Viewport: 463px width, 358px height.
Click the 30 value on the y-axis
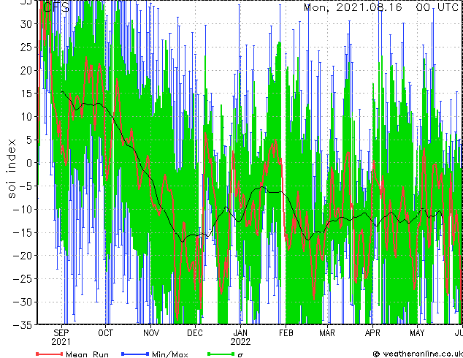pos(28,23)
